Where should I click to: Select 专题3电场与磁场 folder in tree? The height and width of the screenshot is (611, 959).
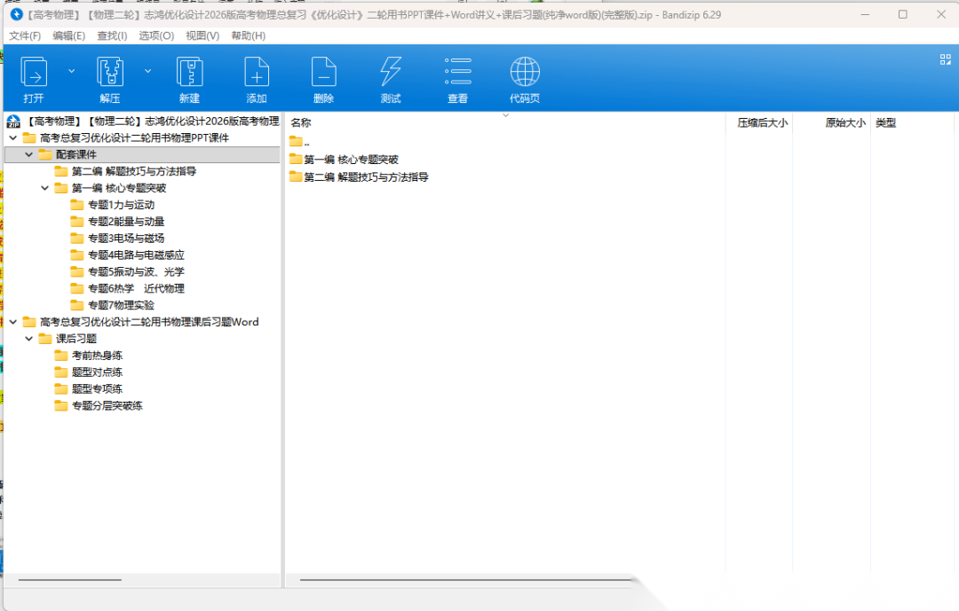[125, 239]
